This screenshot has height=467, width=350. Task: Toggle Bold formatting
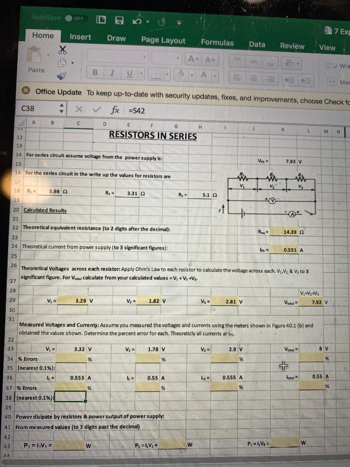[95, 73]
